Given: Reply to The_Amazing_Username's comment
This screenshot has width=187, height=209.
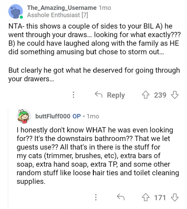Looking at the screenshot, I should click(x=110, y=95).
